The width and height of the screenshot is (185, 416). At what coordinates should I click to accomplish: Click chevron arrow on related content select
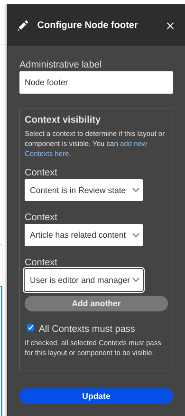pyautogui.click(x=136, y=235)
